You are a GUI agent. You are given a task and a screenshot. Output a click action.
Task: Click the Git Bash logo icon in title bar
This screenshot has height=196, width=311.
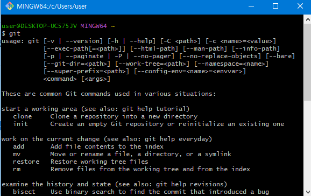click(x=9, y=6)
